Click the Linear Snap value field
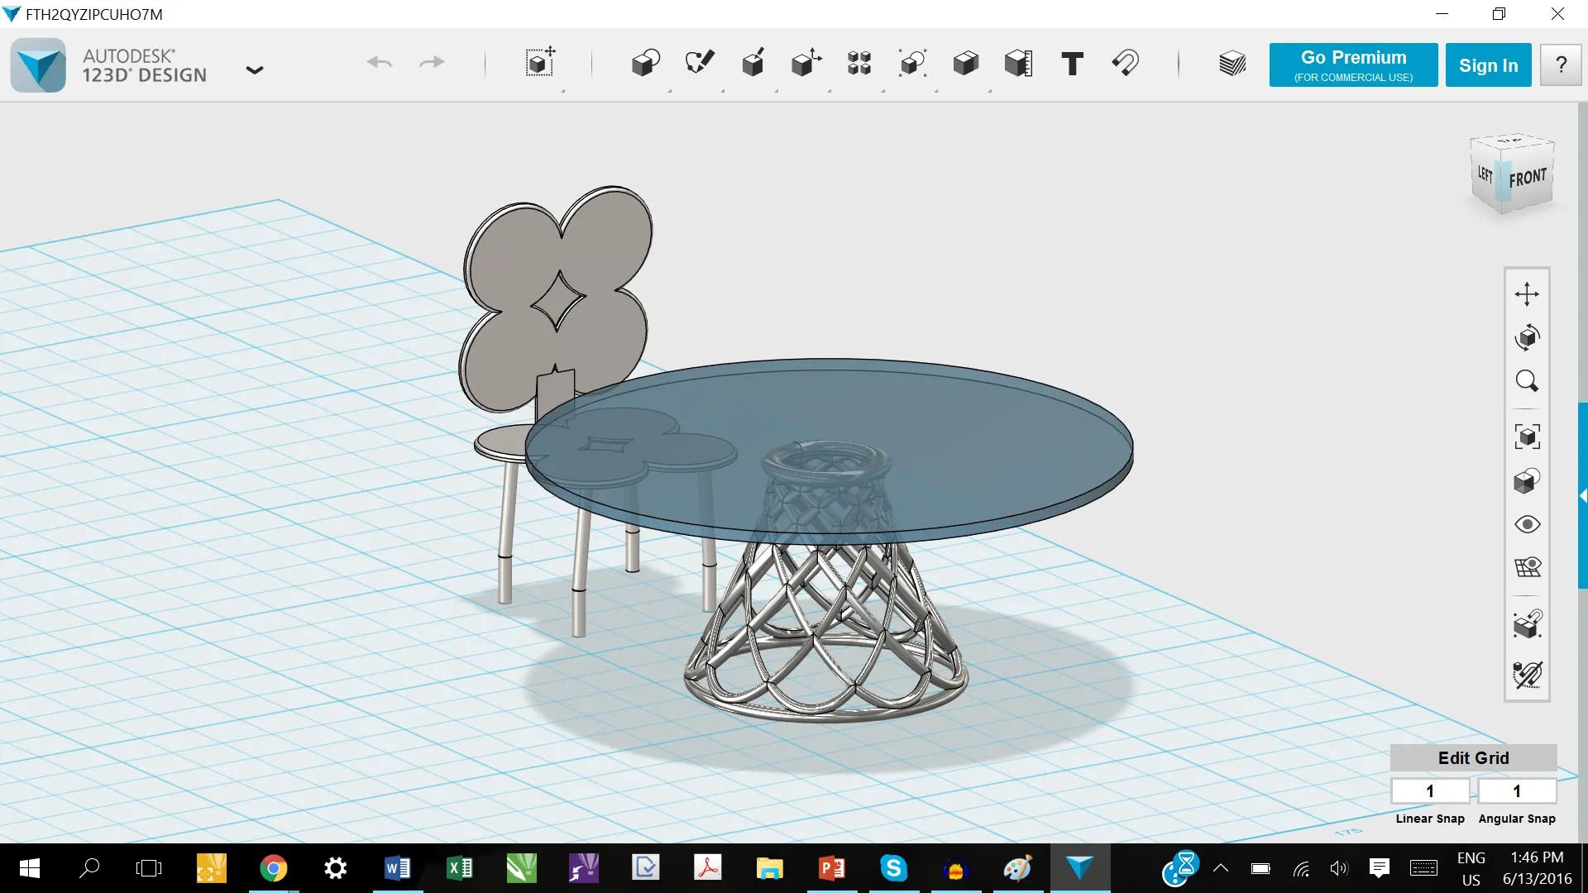 tap(1430, 791)
